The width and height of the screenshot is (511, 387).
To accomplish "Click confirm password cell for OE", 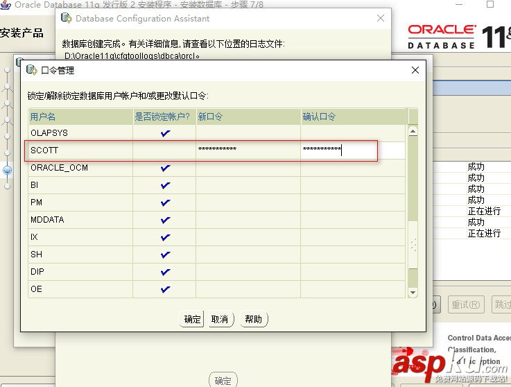I will pyautogui.click(x=353, y=289).
